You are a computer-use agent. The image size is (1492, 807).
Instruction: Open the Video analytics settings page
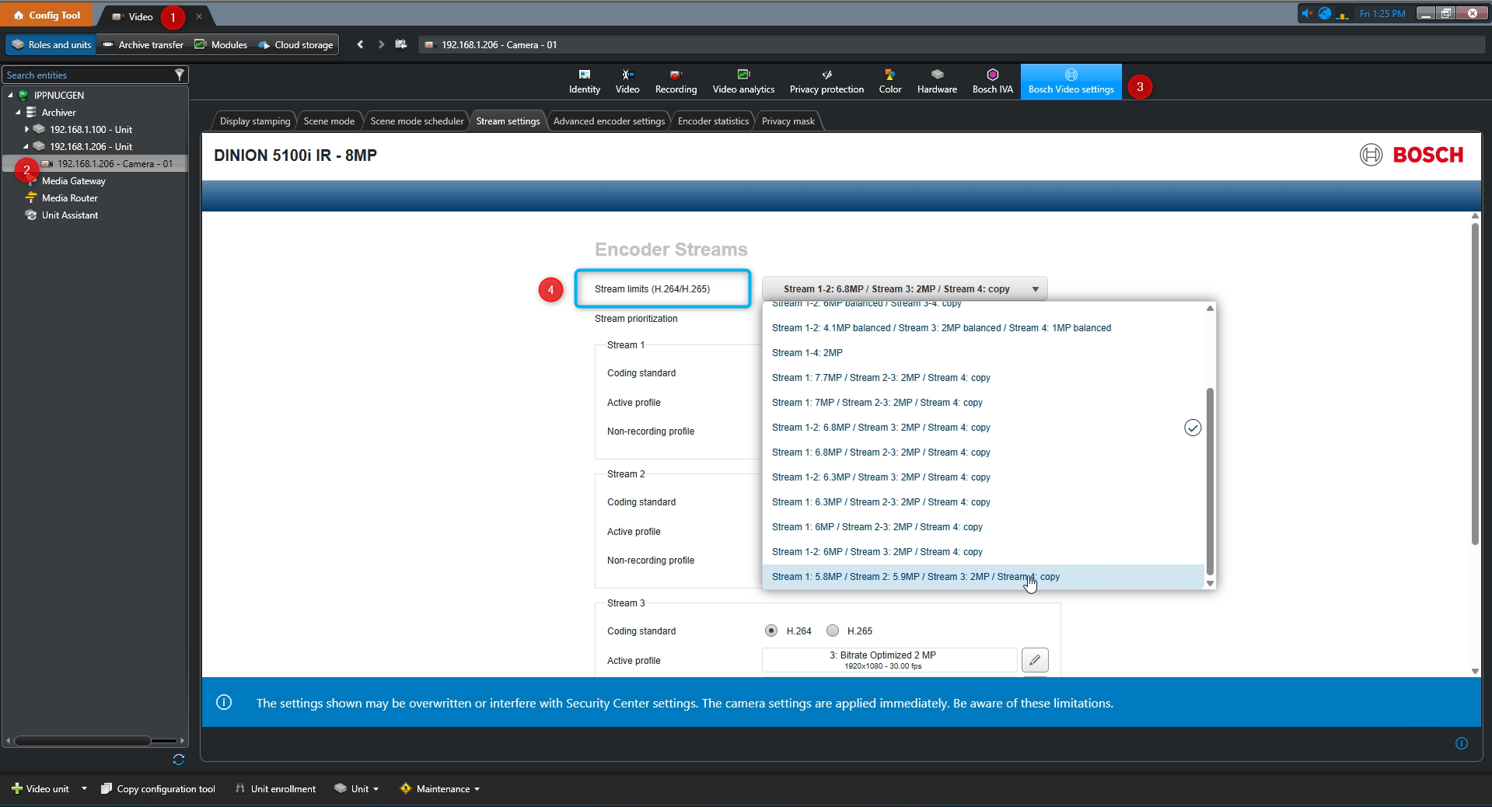tap(743, 81)
